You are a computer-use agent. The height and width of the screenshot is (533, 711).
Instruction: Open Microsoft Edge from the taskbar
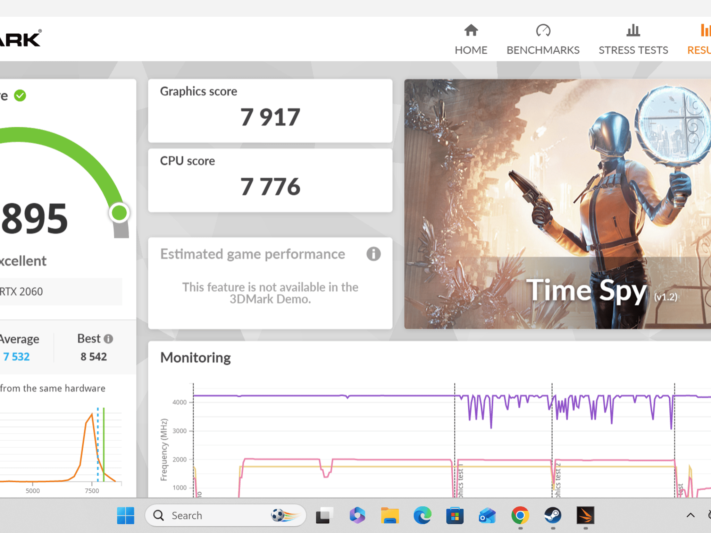pos(422,515)
